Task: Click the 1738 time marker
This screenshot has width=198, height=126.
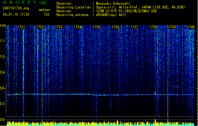Action: pos(153,27)
